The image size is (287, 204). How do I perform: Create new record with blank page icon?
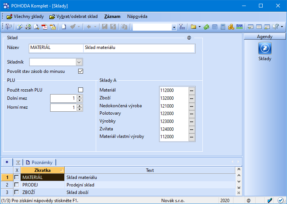point(64,27)
